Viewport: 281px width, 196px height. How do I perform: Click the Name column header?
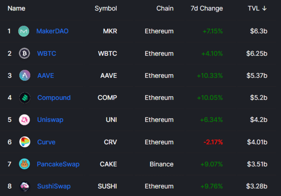coord(16,8)
